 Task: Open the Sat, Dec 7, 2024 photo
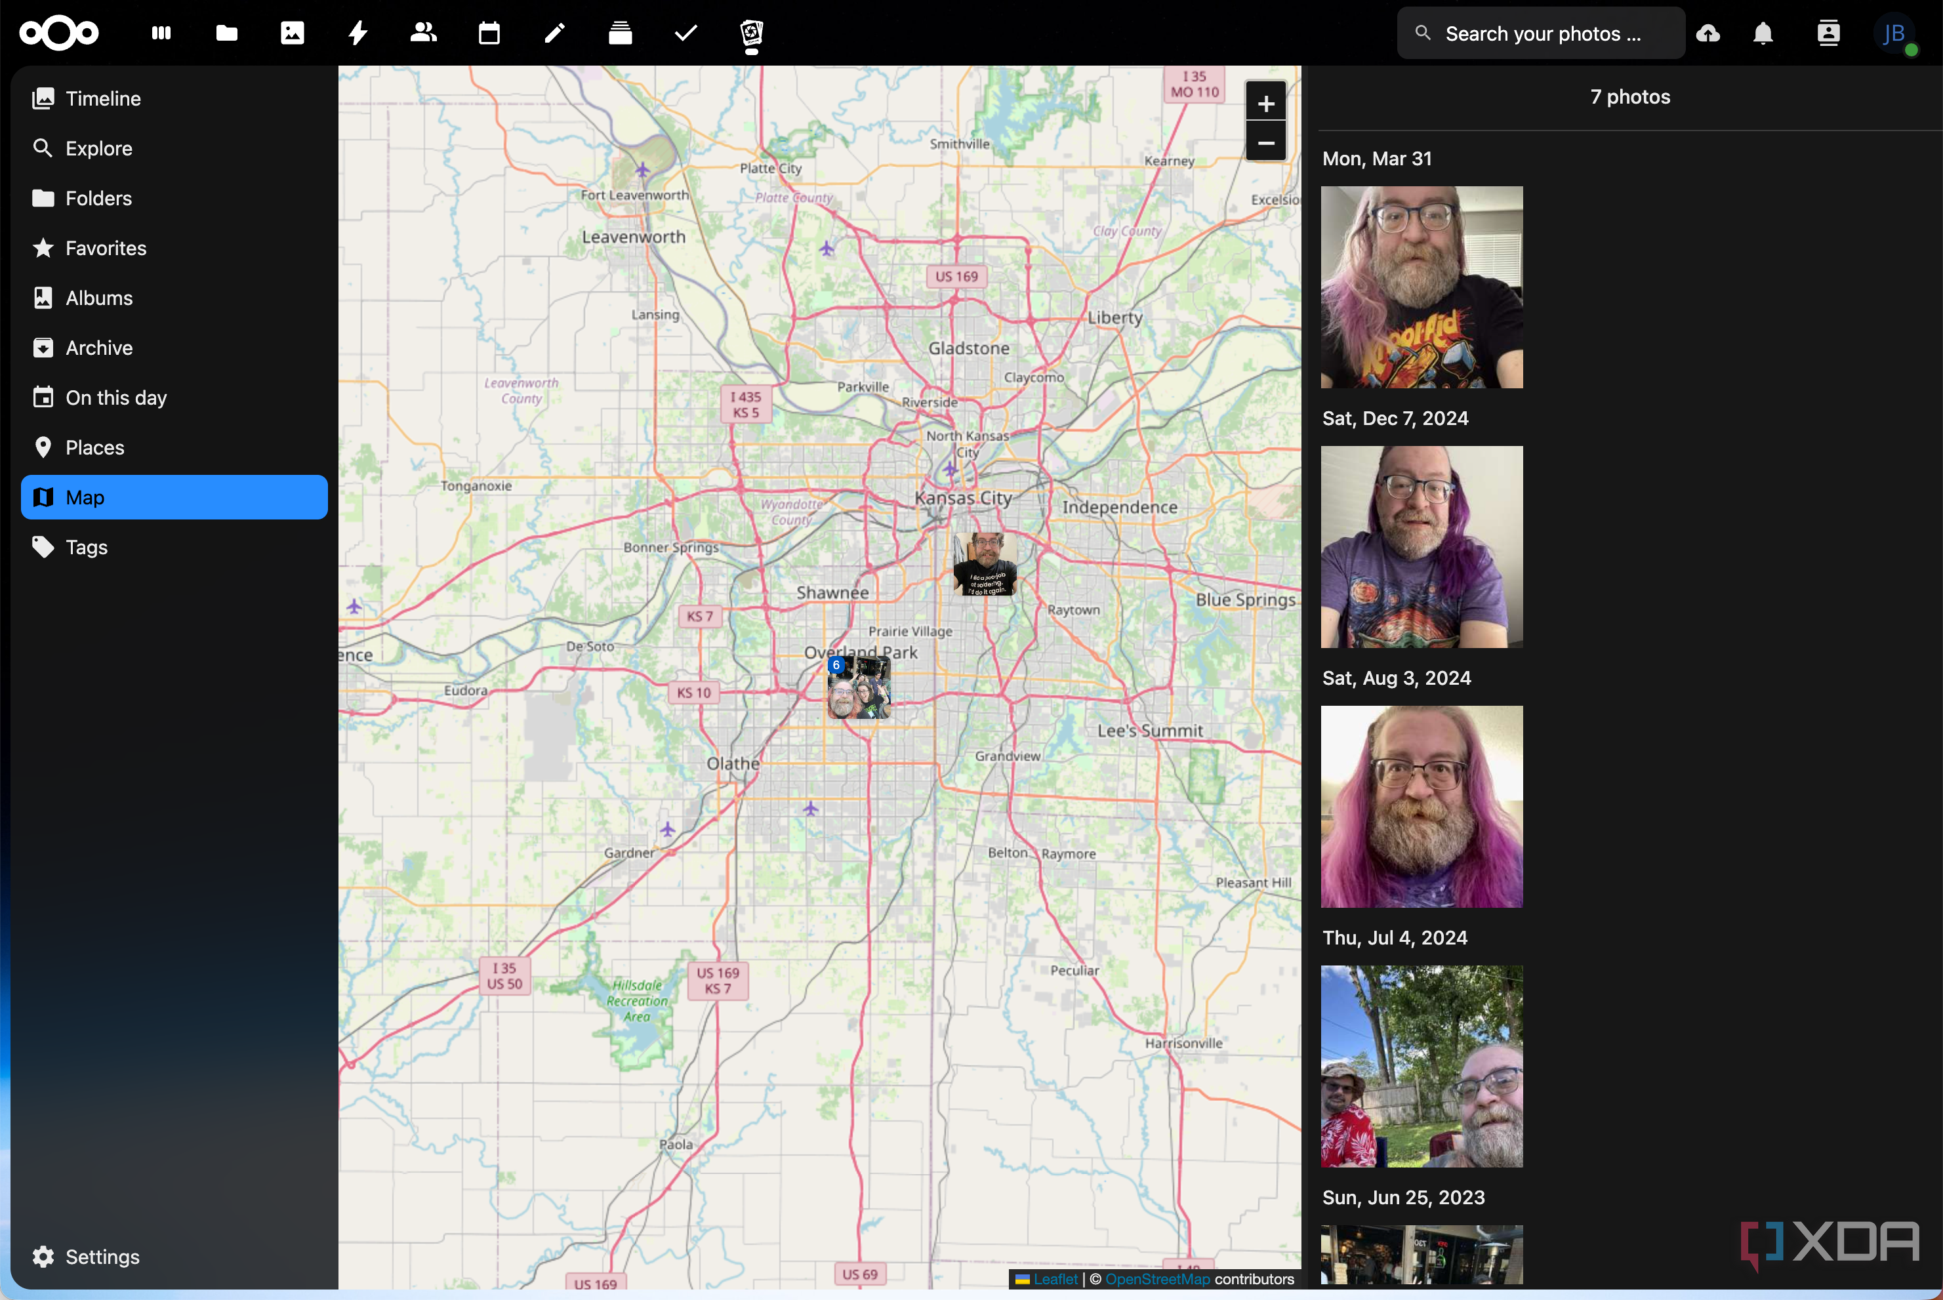click(1421, 547)
